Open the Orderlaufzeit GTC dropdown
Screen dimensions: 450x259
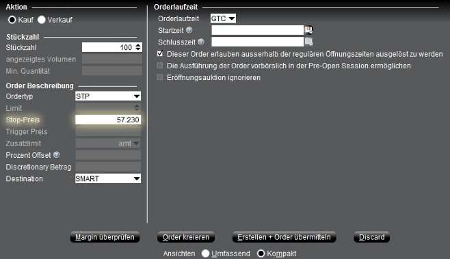click(223, 18)
